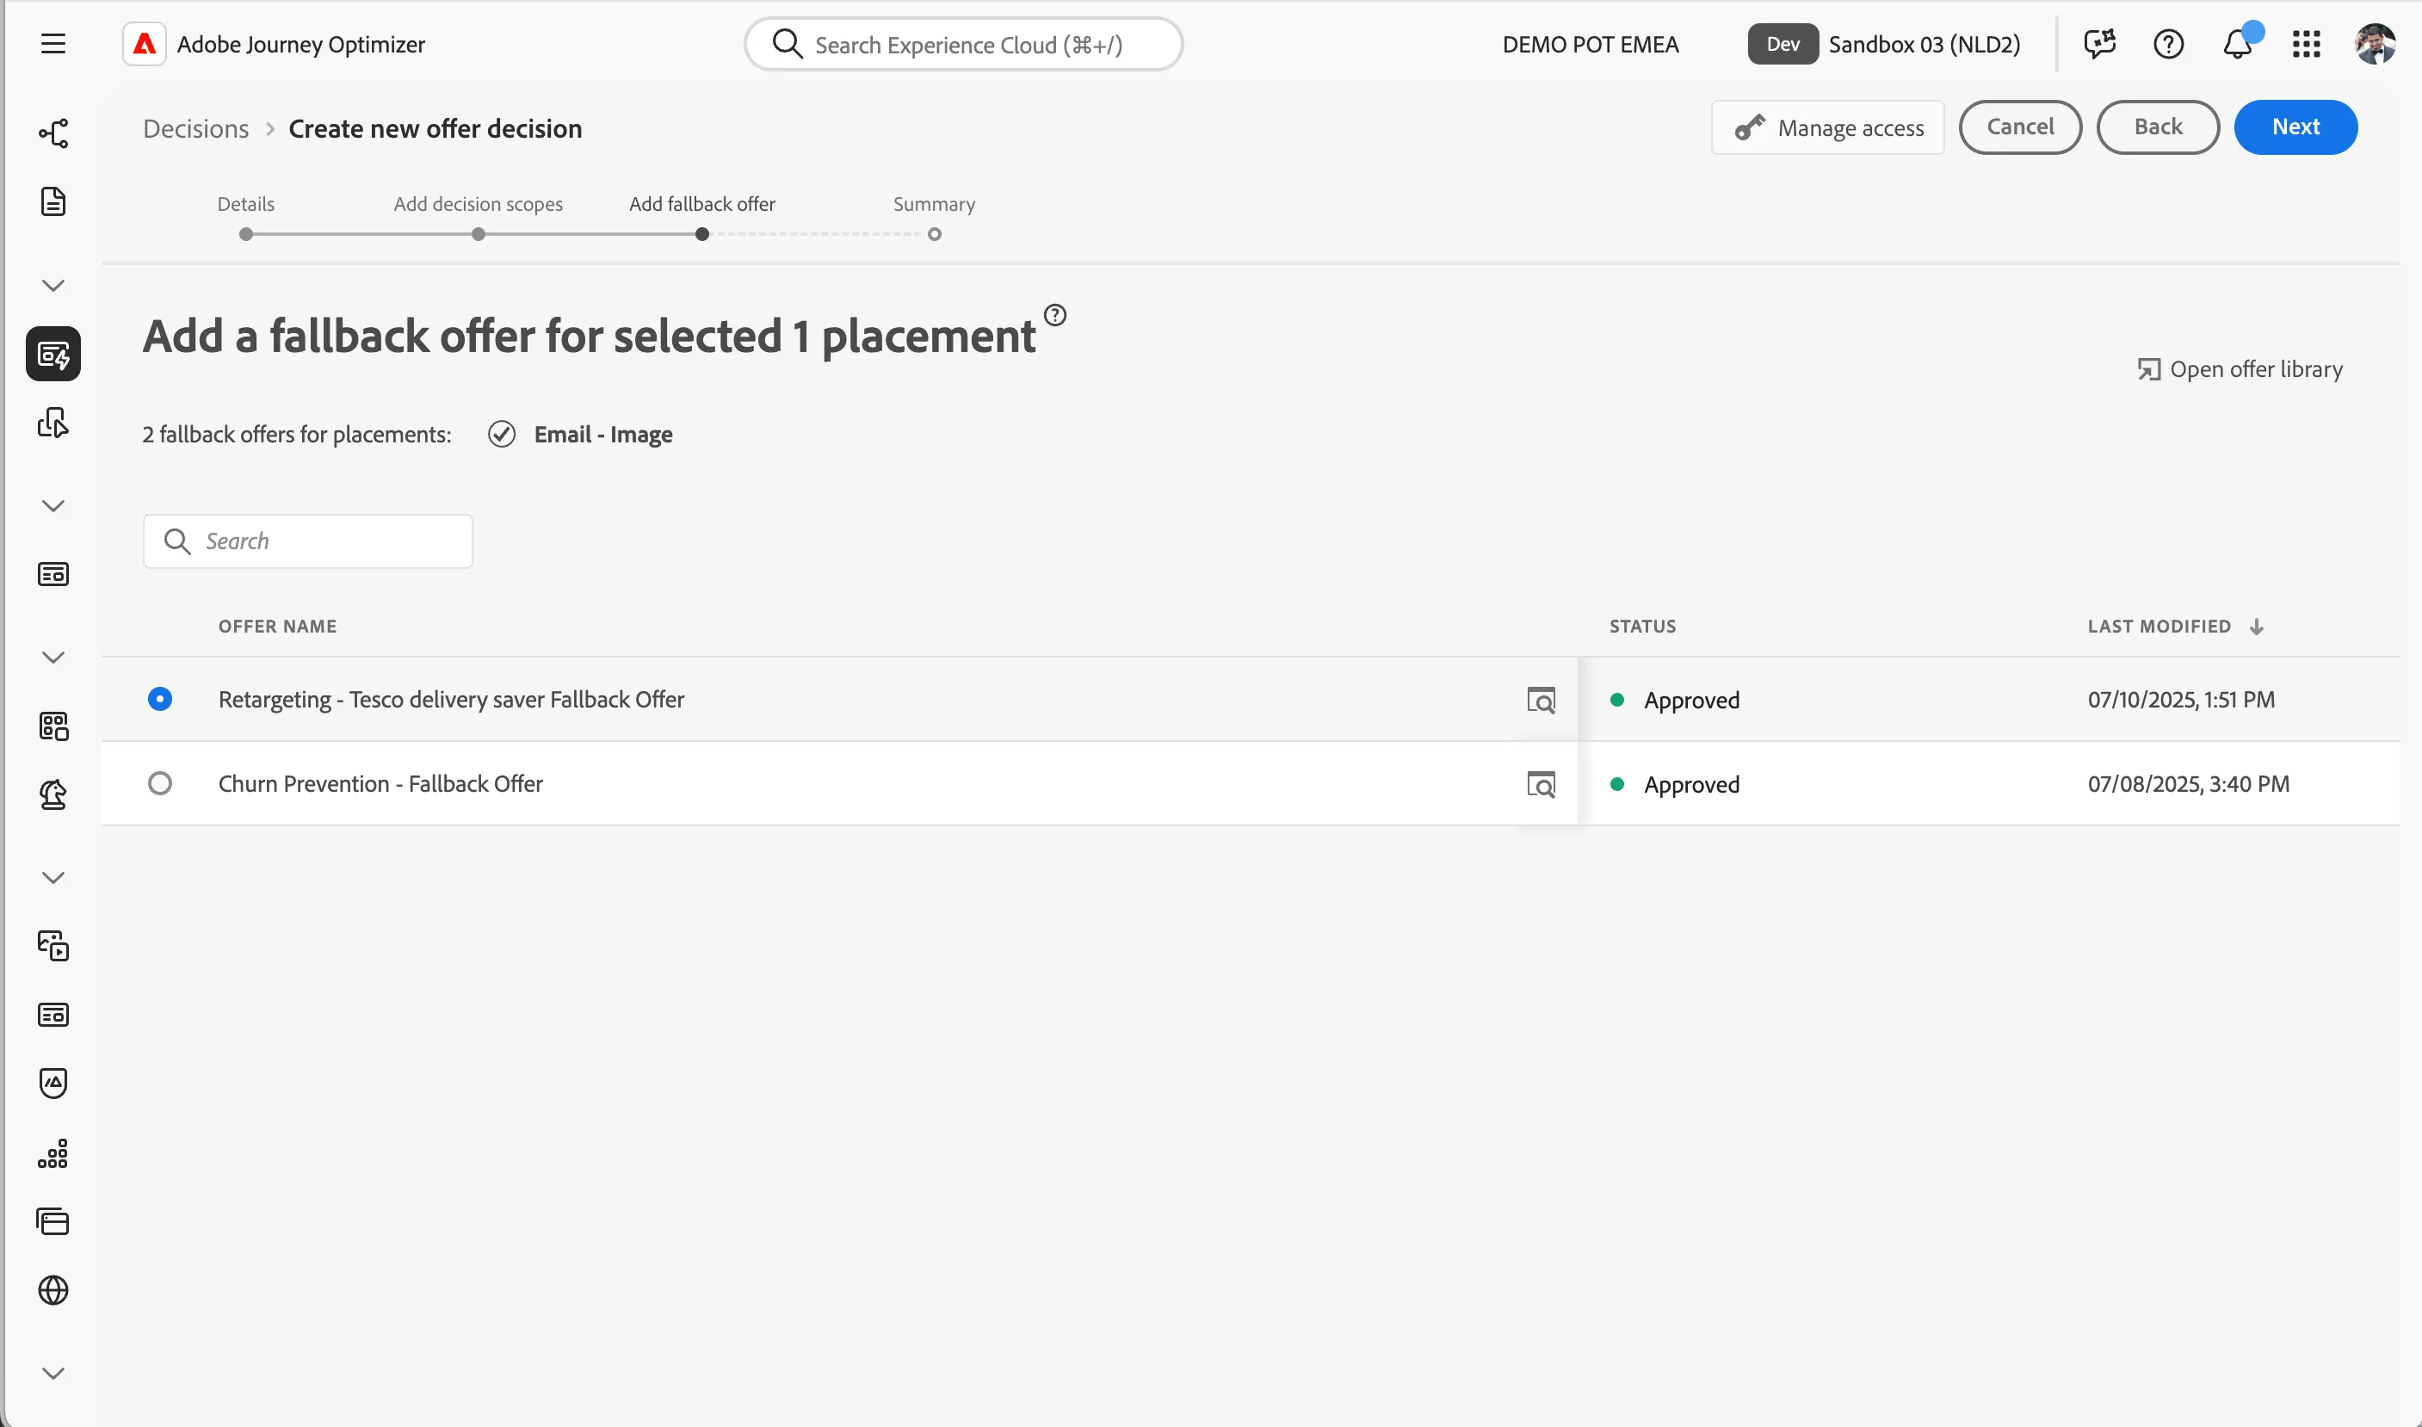The image size is (2422, 1427).
Task: Open the notifications bell
Action: [x=2238, y=44]
